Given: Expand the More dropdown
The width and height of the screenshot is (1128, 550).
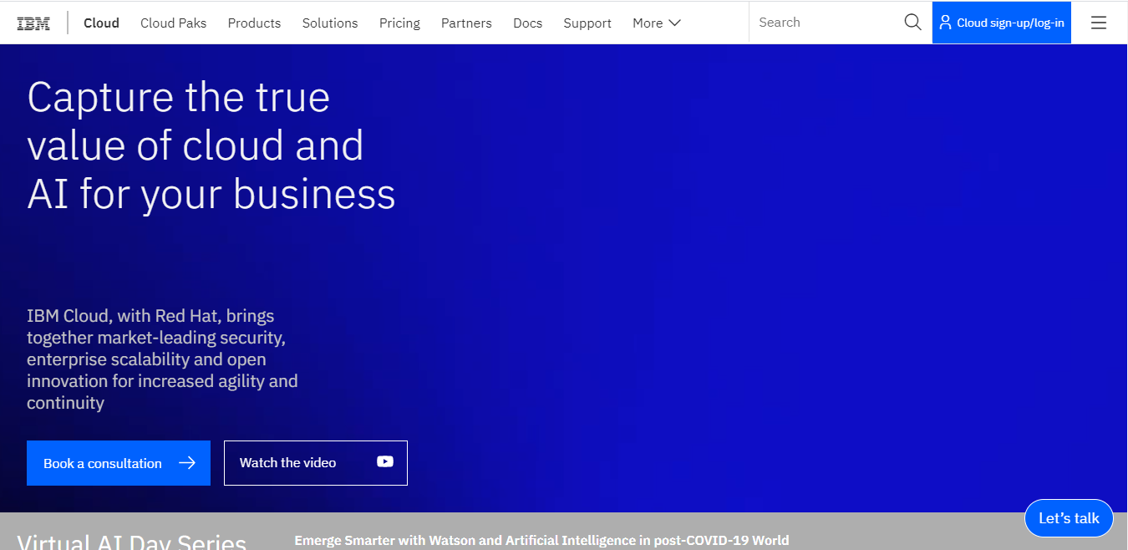Looking at the screenshot, I should point(657,23).
